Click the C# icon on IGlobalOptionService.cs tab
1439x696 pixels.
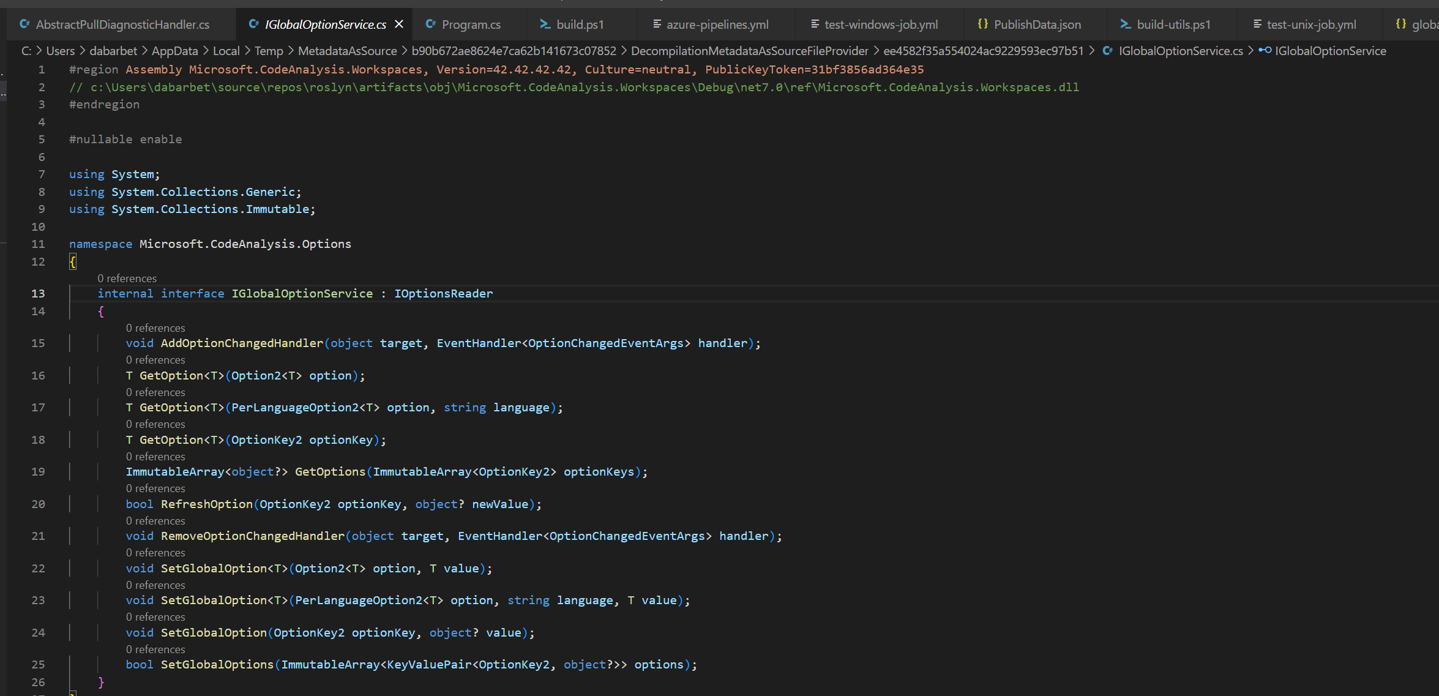coord(253,24)
